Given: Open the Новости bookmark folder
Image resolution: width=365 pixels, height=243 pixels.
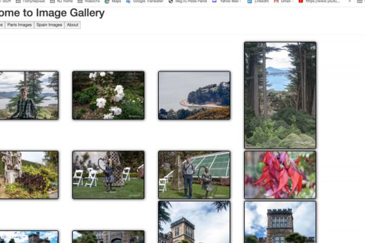Looking at the screenshot, I should click(x=89, y=1).
